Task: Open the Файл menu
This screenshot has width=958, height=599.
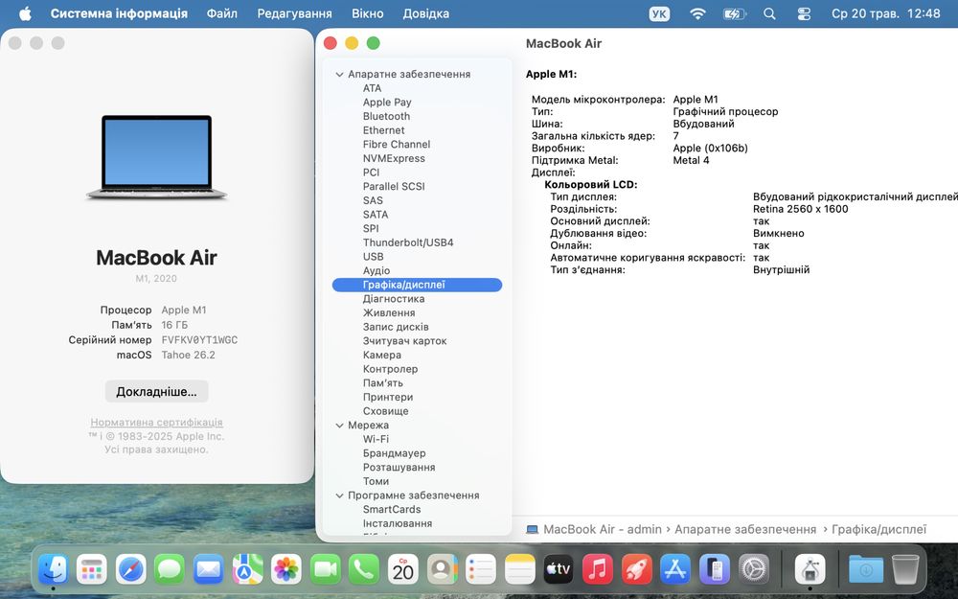Action: tap(222, 13)
